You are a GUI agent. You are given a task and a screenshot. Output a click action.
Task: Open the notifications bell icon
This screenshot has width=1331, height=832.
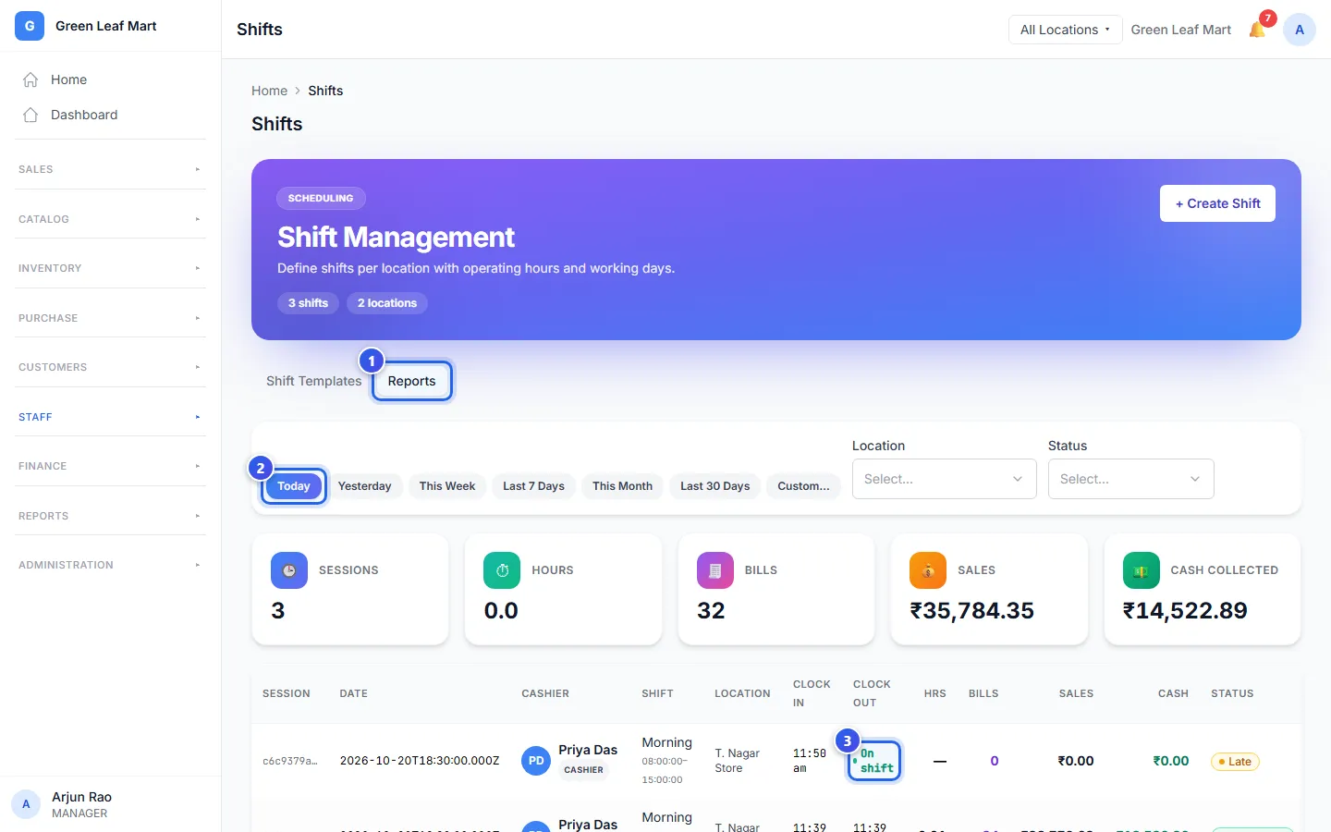click(x=1257, y=30)
